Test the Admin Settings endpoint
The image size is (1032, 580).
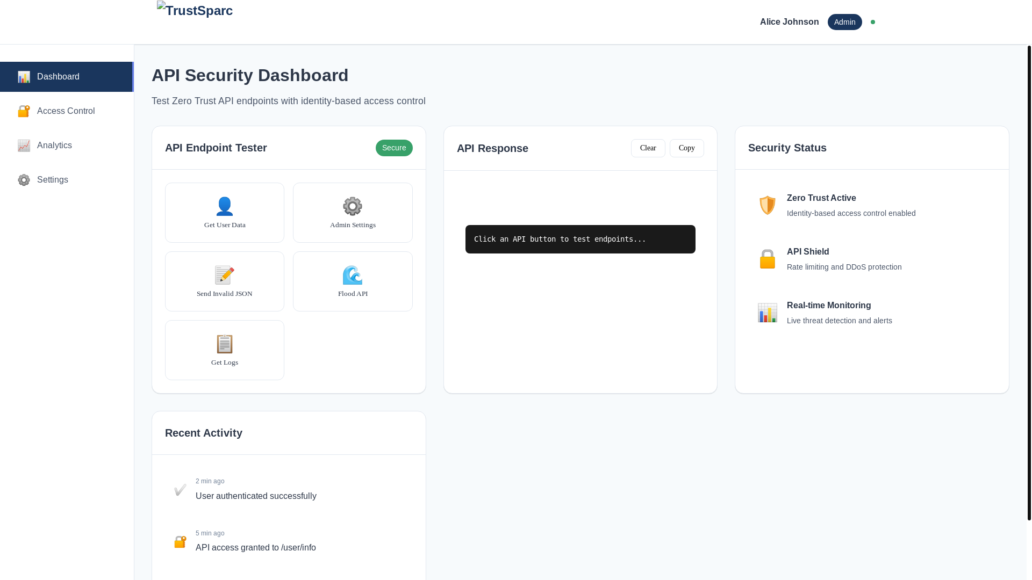coord(353,213)
